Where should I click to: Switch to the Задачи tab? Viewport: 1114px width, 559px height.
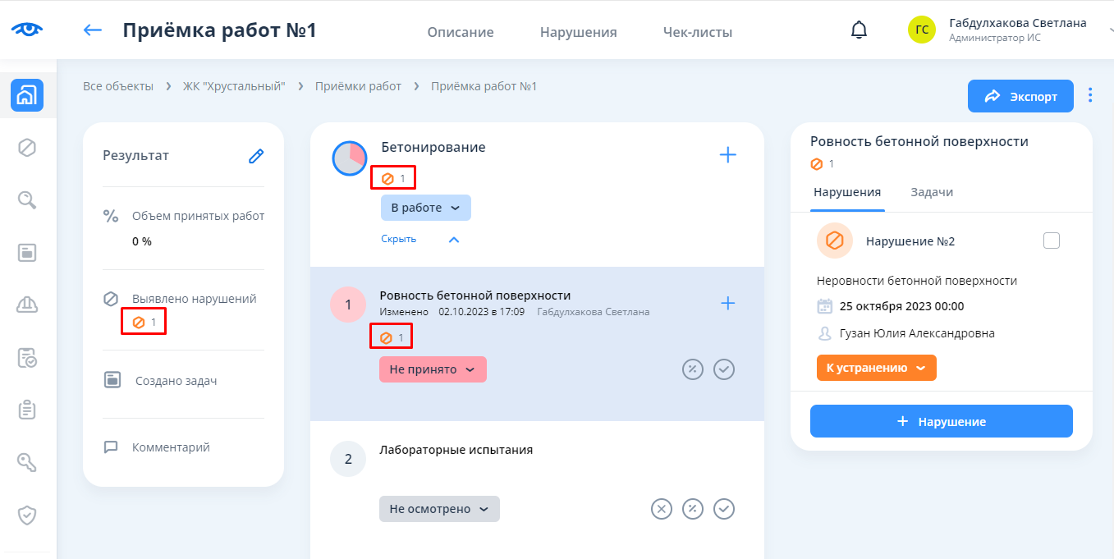pyautogui.click(x=931, y=192)
